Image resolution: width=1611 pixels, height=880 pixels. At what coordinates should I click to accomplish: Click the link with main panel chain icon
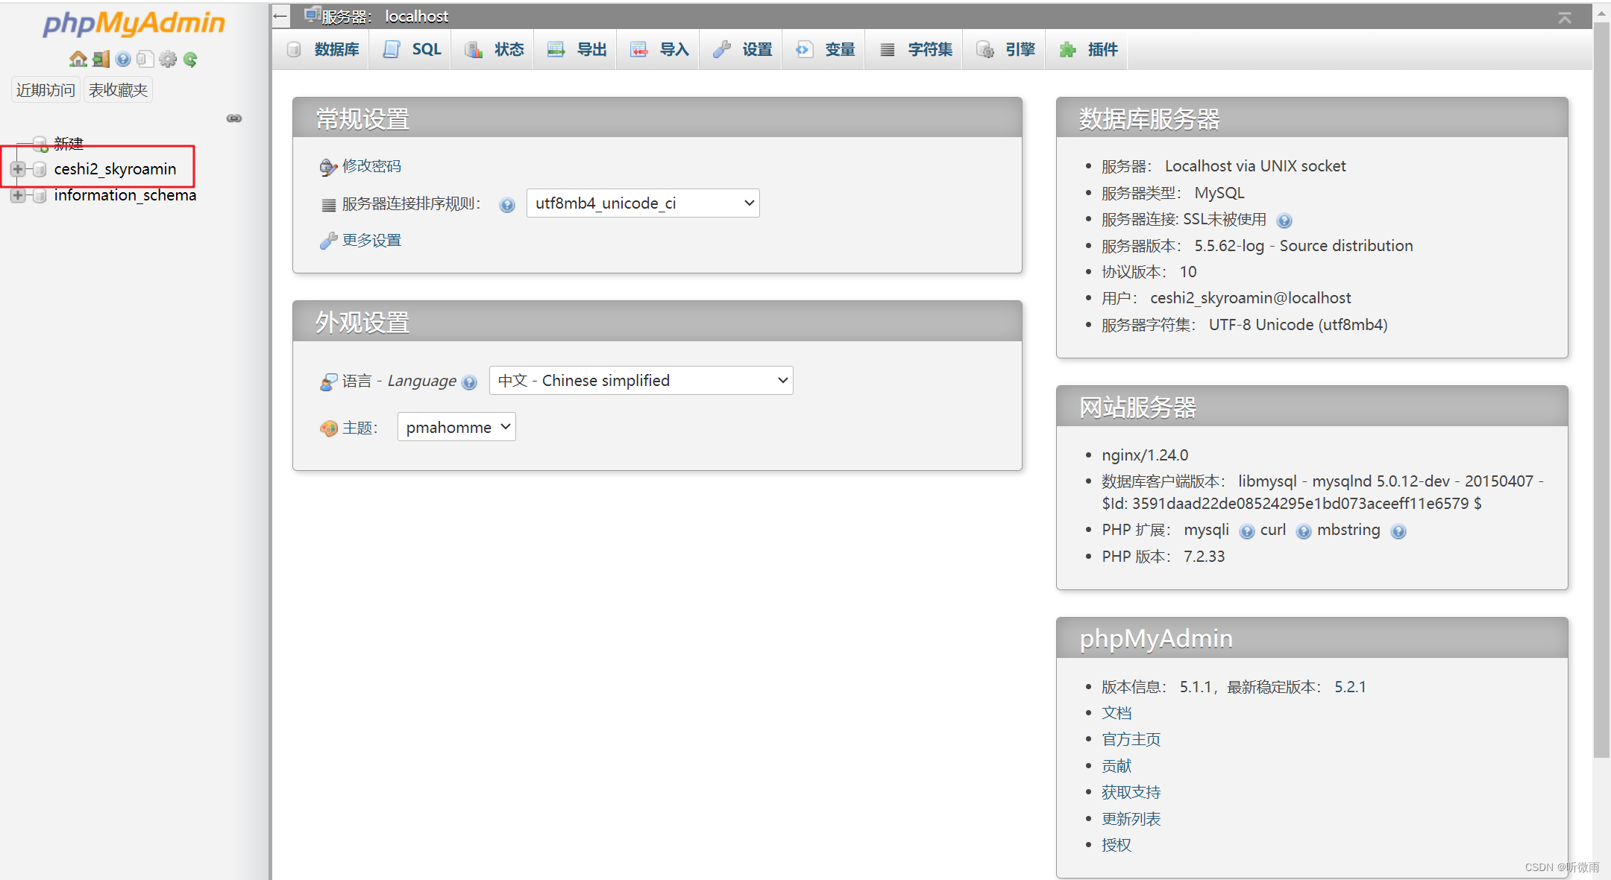[x=234, y=118]
